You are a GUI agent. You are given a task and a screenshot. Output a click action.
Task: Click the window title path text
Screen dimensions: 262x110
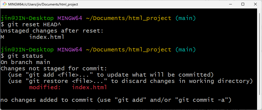[43, 4]
